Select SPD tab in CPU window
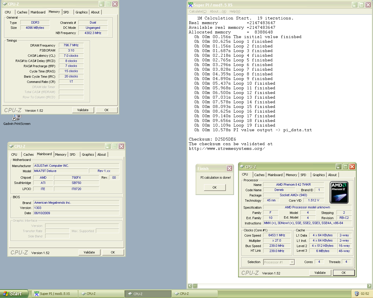 [x=303, y=175]
